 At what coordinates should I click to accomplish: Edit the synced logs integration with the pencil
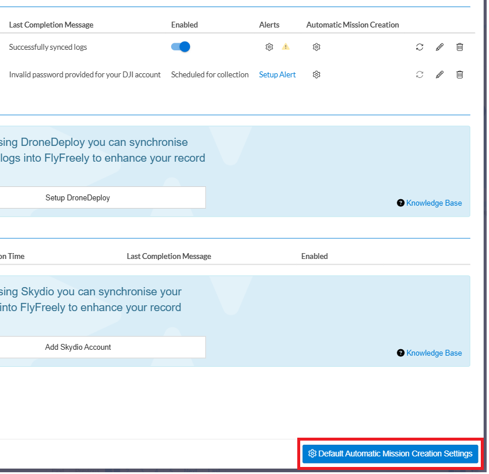pos(440,47)
